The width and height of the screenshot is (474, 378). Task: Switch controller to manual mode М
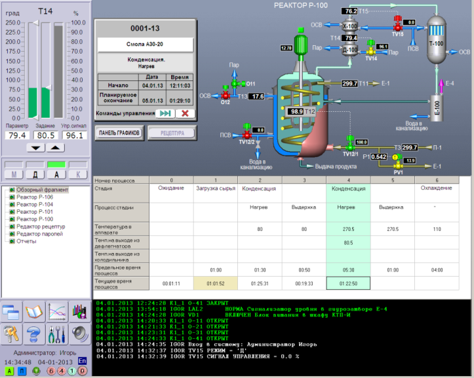coord(14,175)
